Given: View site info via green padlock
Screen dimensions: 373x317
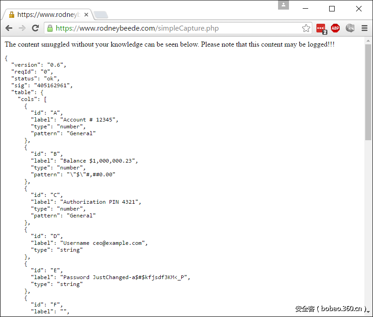Looking at the screenshot, I should 50,28.
